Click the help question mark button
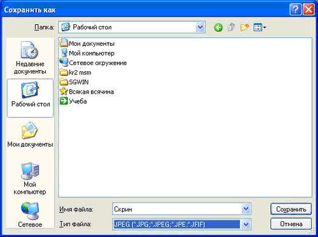This screenshot has width=318, height=237. click(x=296, y=10)
